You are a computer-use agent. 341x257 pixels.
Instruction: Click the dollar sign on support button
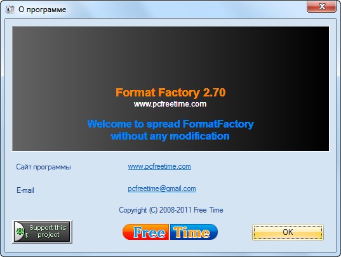[26, 235]
